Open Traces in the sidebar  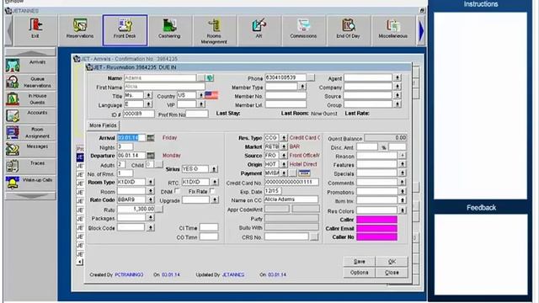30,166
